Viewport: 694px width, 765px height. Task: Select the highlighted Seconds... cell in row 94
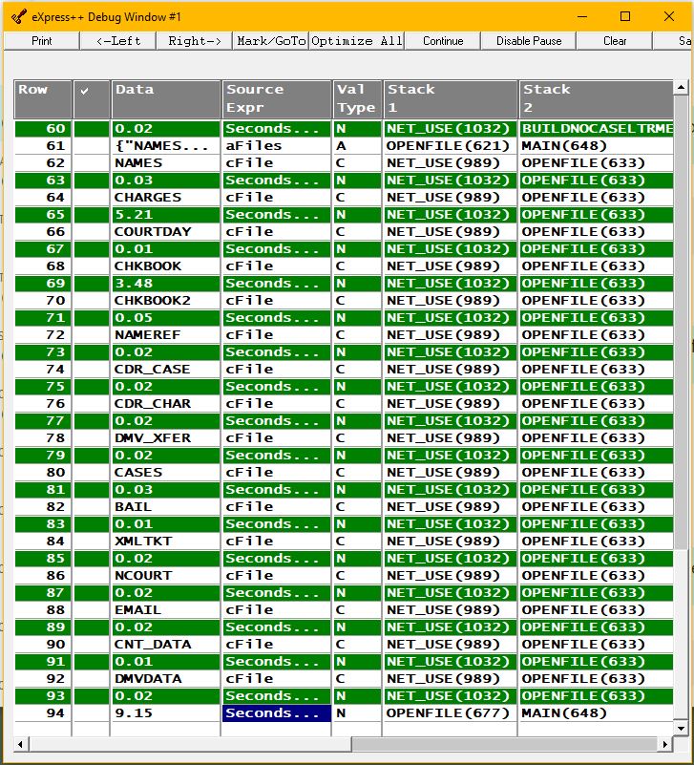[277, 713]
